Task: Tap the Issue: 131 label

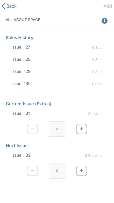Action: pos(21,113)
